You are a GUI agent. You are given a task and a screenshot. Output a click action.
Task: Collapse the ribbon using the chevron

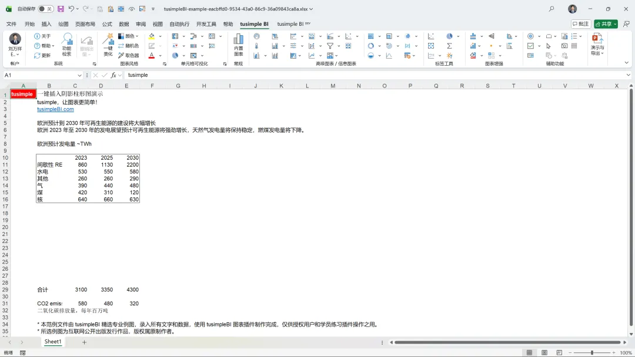pyautogui.click(x=627, y=63)
